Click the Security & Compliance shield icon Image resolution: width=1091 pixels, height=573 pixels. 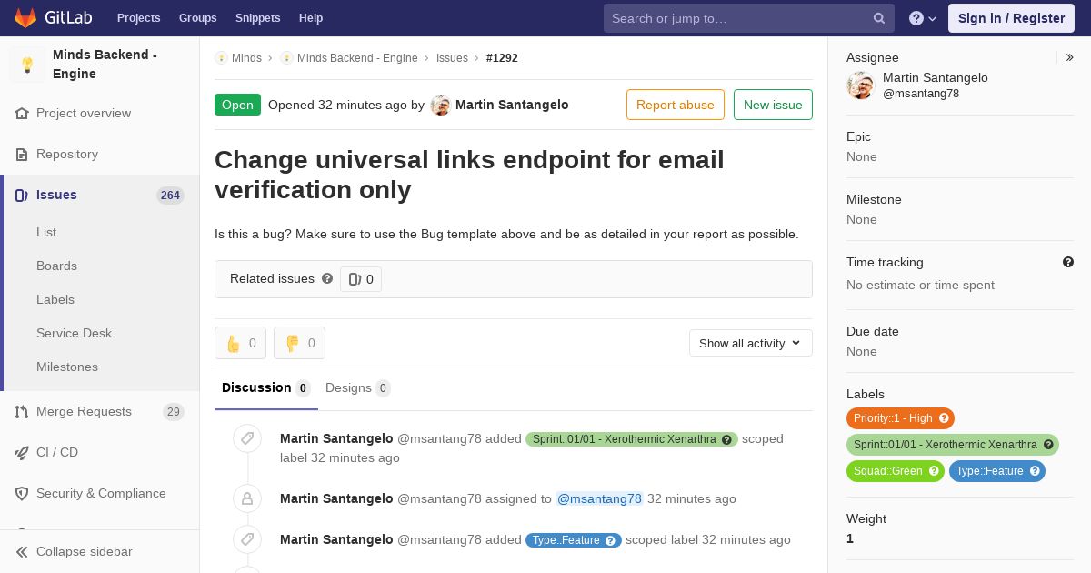click(x=22, y=494)
